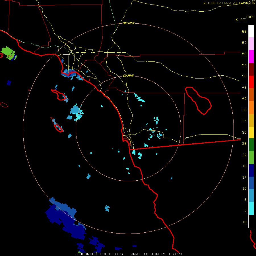
Task: Click the 100 NMI range ring label
Action: point(128,23)
